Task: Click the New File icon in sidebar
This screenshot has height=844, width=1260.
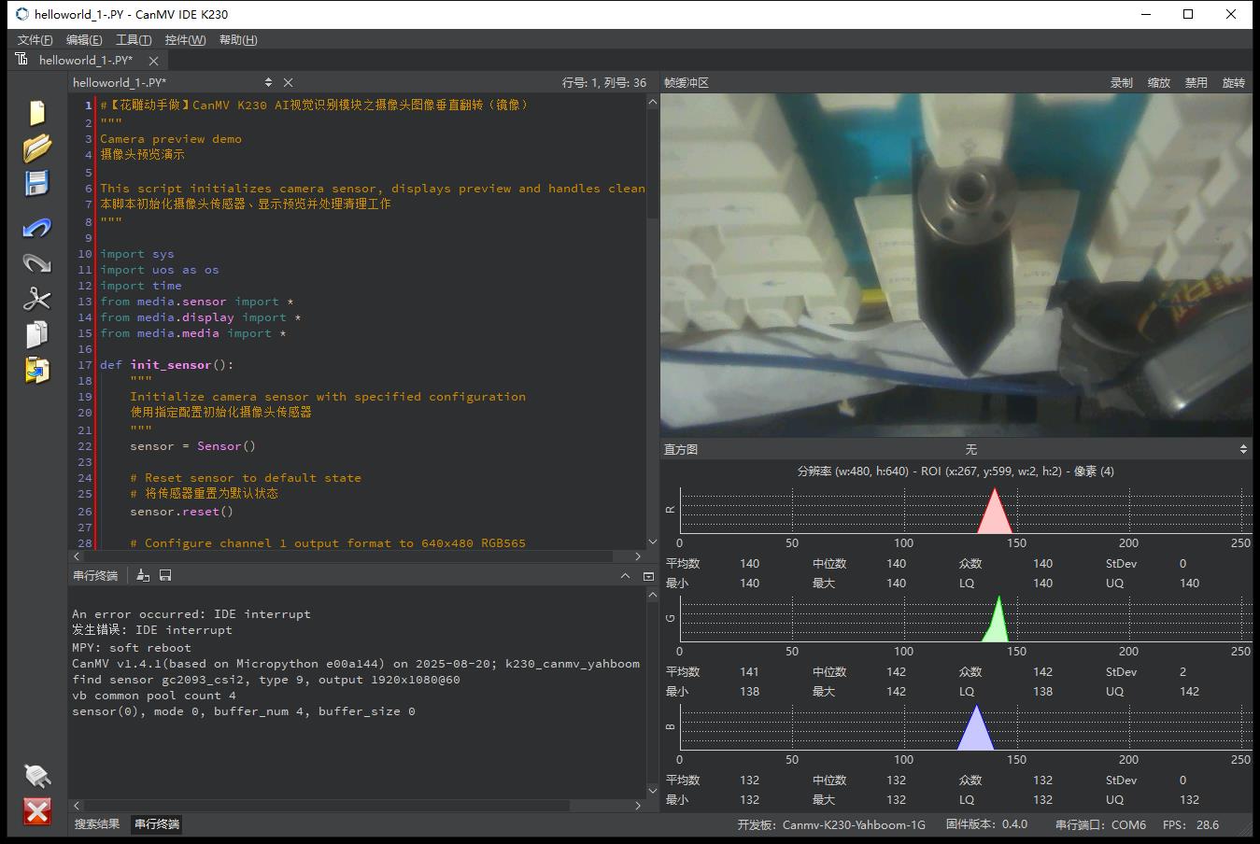Action: 36,112
